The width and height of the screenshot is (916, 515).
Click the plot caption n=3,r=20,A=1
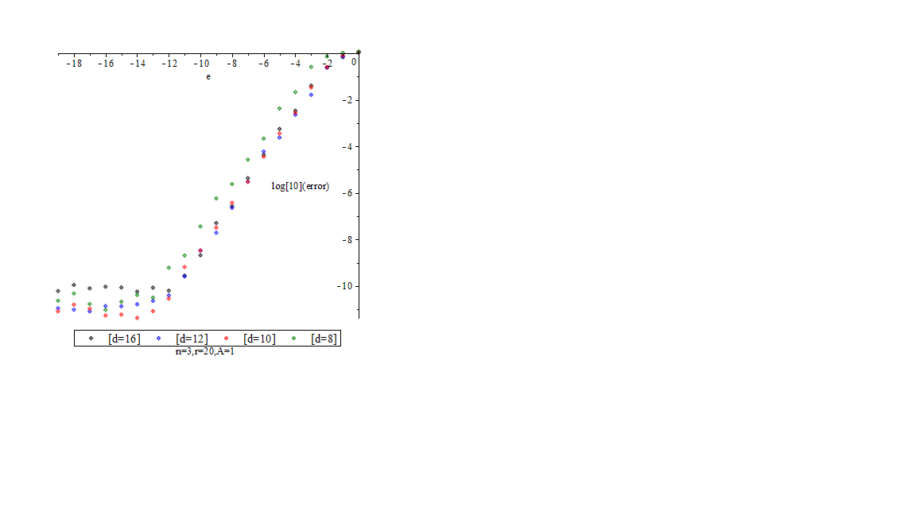(205, 351)
